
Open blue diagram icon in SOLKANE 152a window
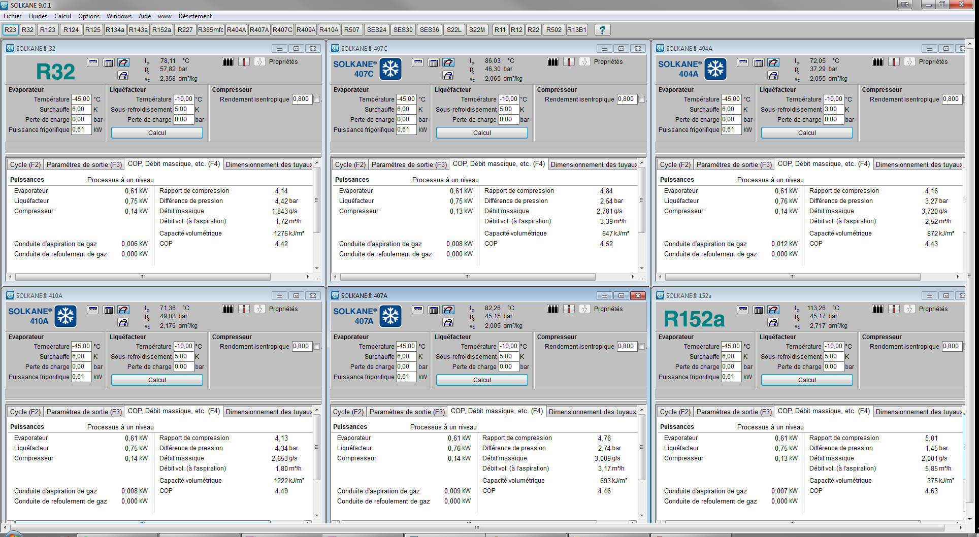[x=773, y=322]
